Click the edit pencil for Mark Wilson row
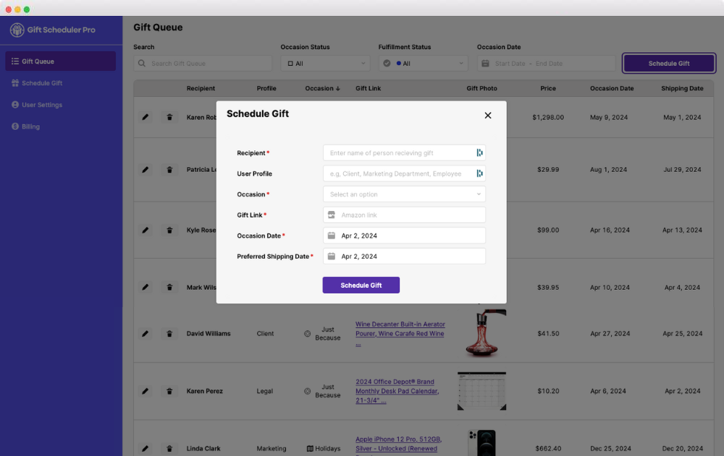 pyautogui.click(x=146, y=287)
